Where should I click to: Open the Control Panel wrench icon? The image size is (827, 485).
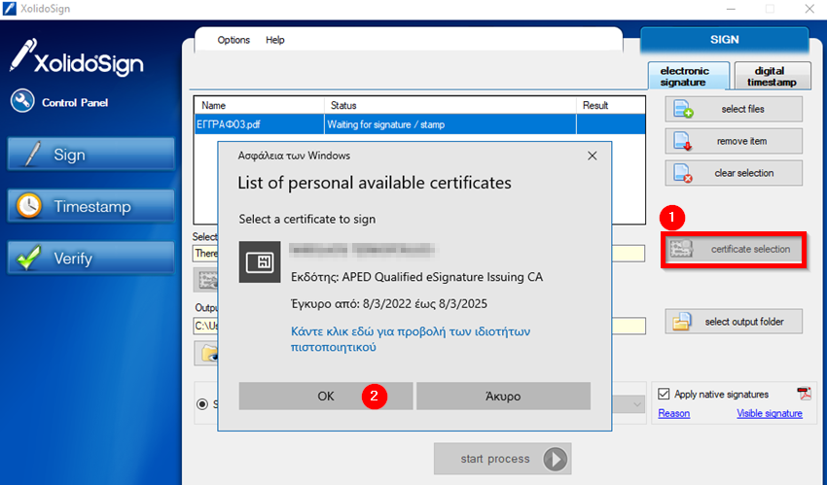click(x=22, y=100)
